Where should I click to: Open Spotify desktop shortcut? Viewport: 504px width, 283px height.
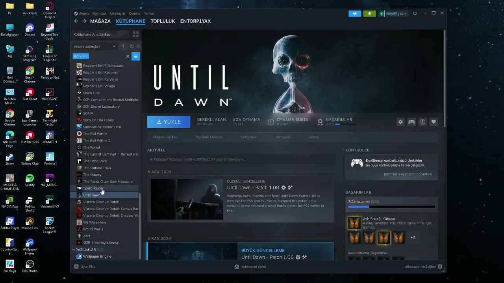30,180
